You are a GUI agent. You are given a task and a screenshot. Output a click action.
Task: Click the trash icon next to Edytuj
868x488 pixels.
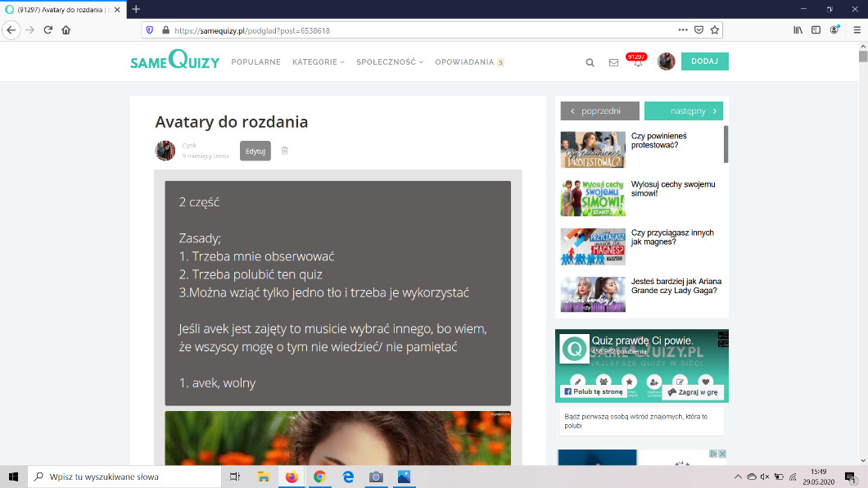pyautogui.click(x=285, y=151)
